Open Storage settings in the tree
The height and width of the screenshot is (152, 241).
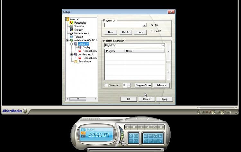coord(78,30)
